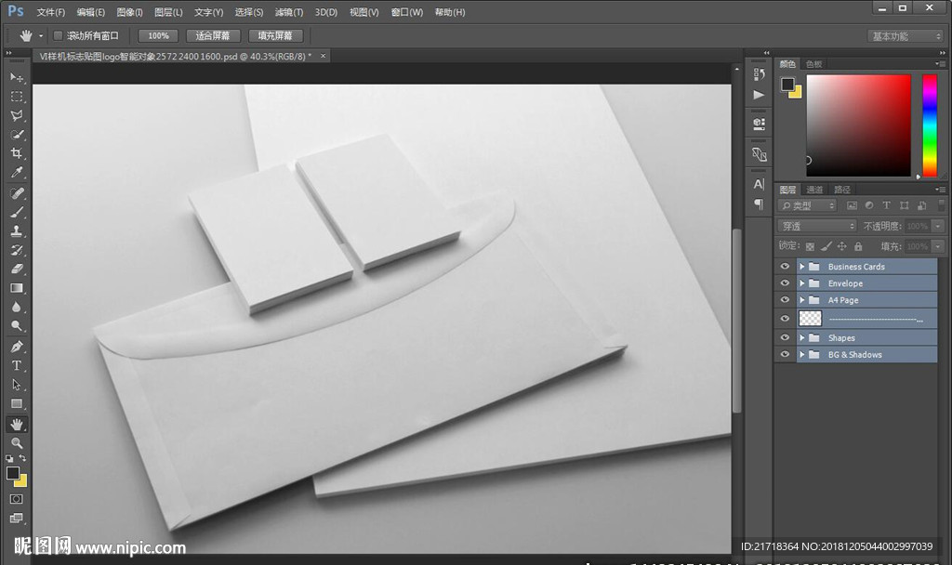The width and height of the screenshot is (952, 565).
Task: Open the Character panel icon
Action: (x=759, y=184)
